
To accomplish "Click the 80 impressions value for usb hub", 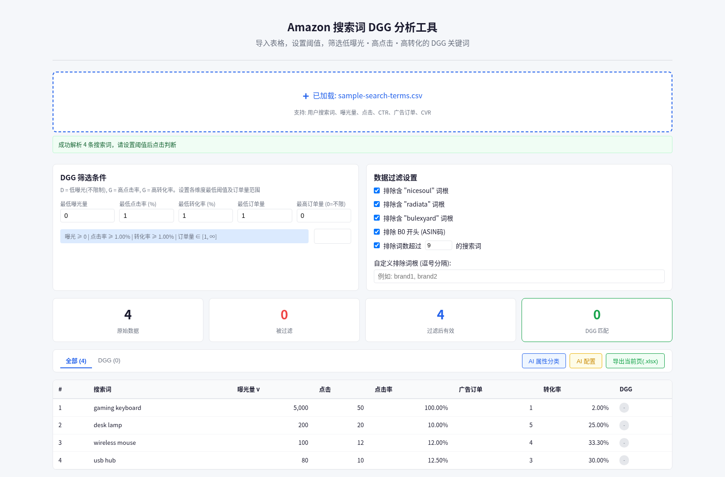I will click(305, 461).
